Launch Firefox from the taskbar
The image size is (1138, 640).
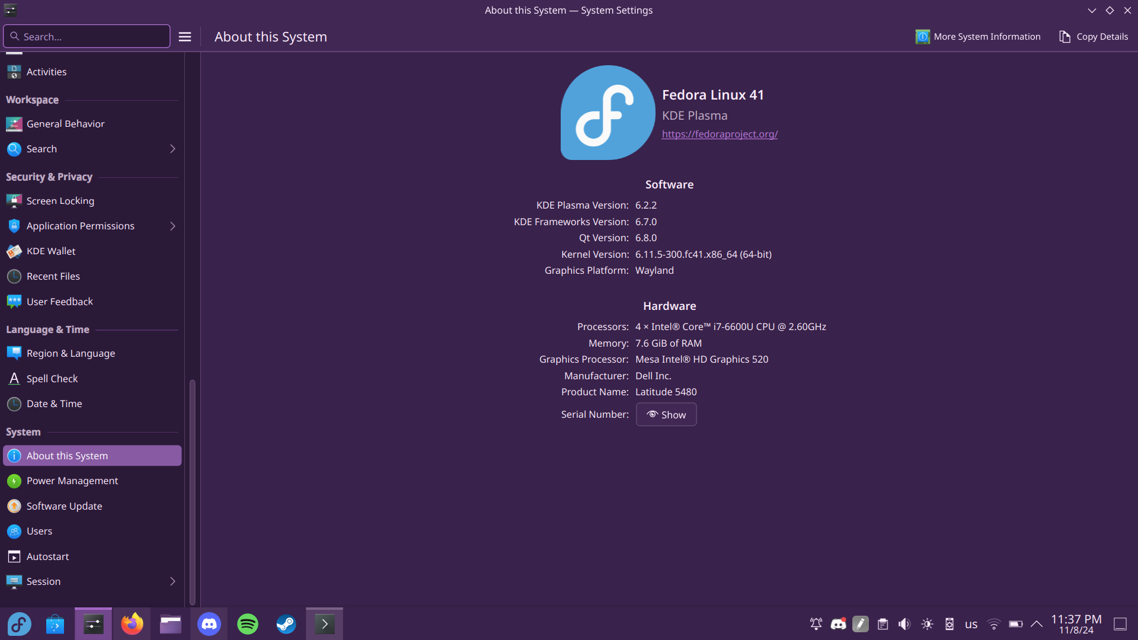coord(132,624)
